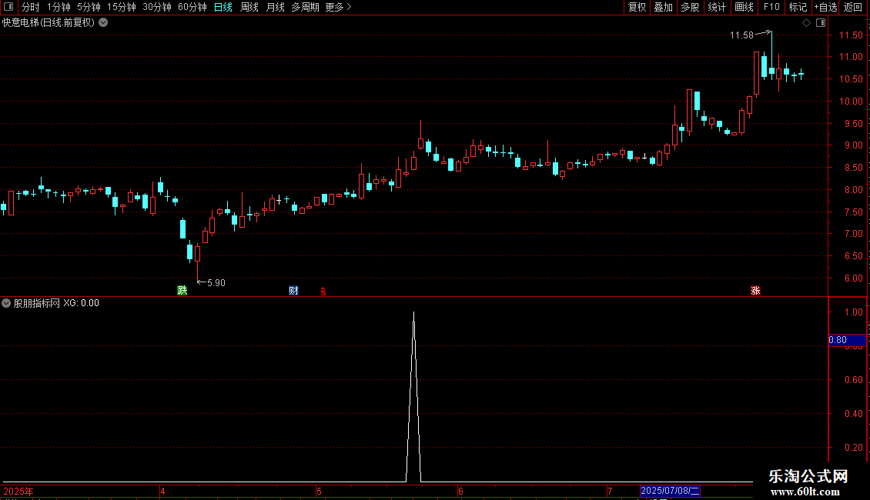Click the 2025/07/08/二 date label
Screen dimensions: 870x500
(670, 491)
